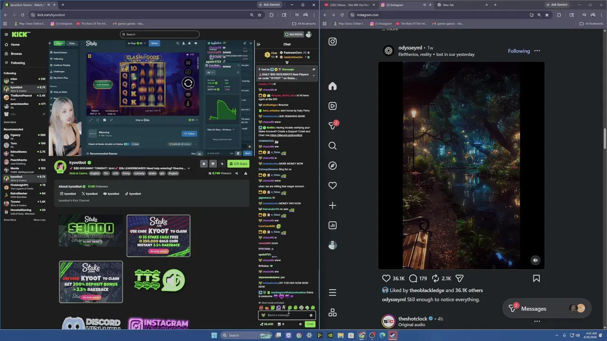
Task: Open Kick user avatar menu
Action: tap(309, 34)
